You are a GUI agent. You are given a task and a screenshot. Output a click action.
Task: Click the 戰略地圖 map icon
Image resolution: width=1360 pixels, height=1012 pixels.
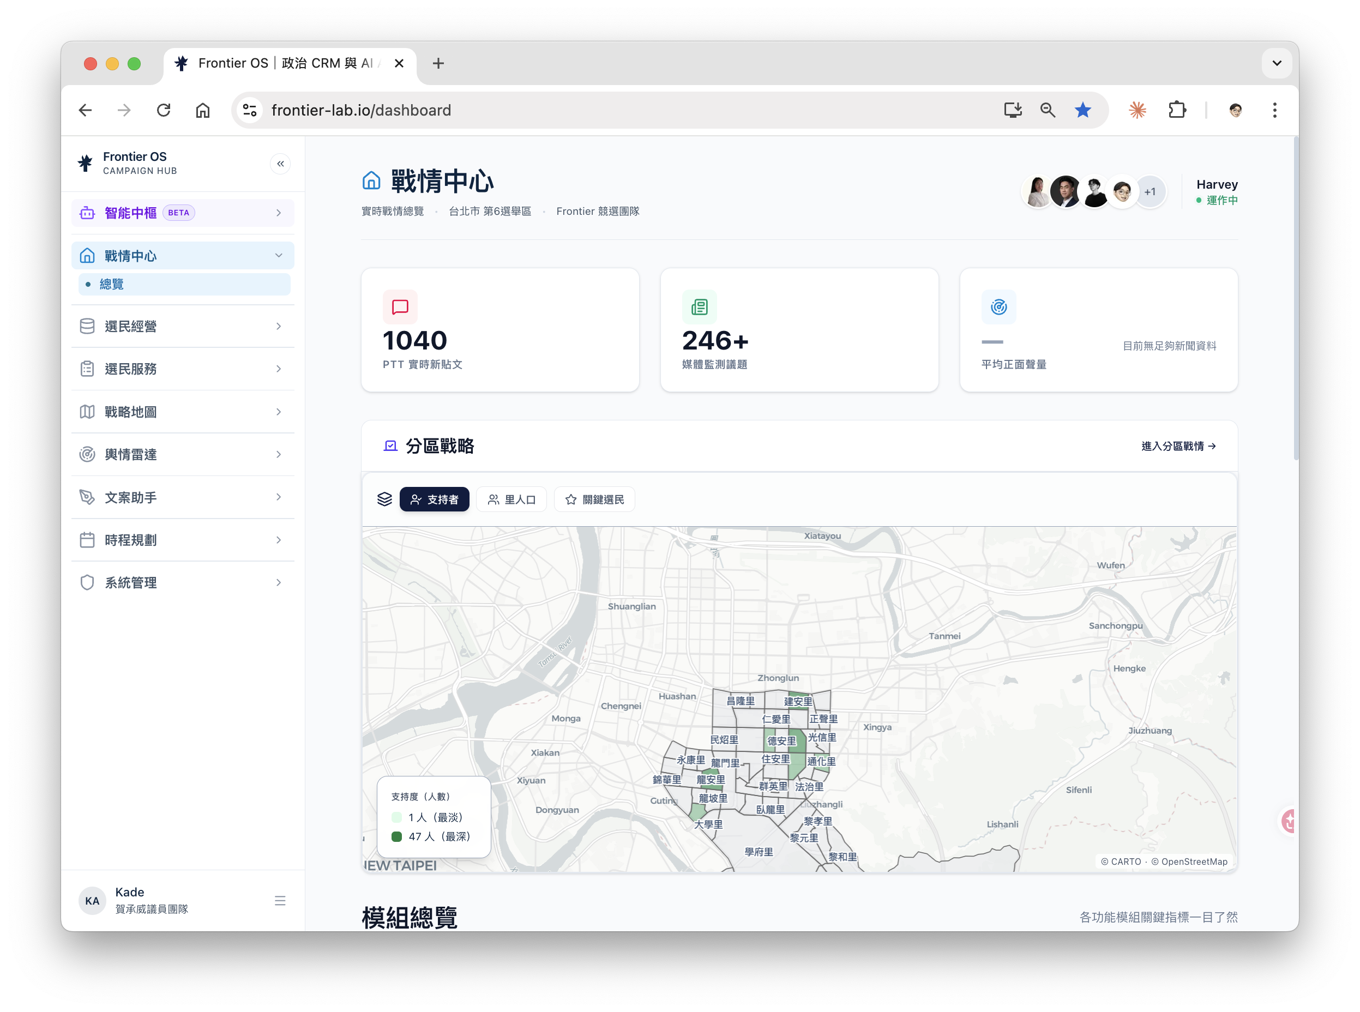click(x=87, y=412)
